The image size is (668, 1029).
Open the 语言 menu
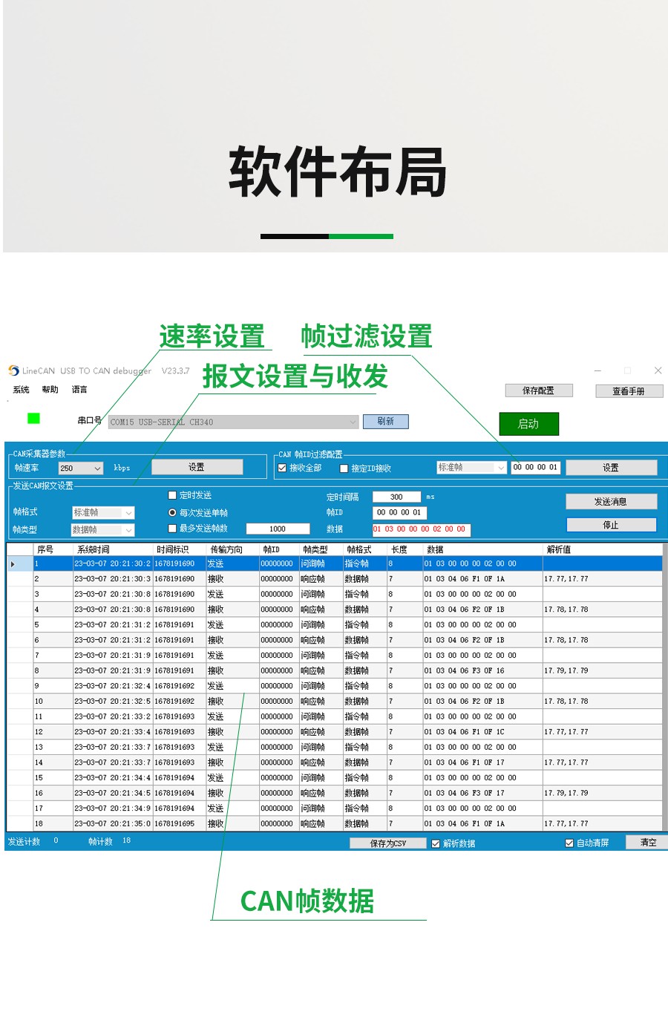tap(79, 390)
